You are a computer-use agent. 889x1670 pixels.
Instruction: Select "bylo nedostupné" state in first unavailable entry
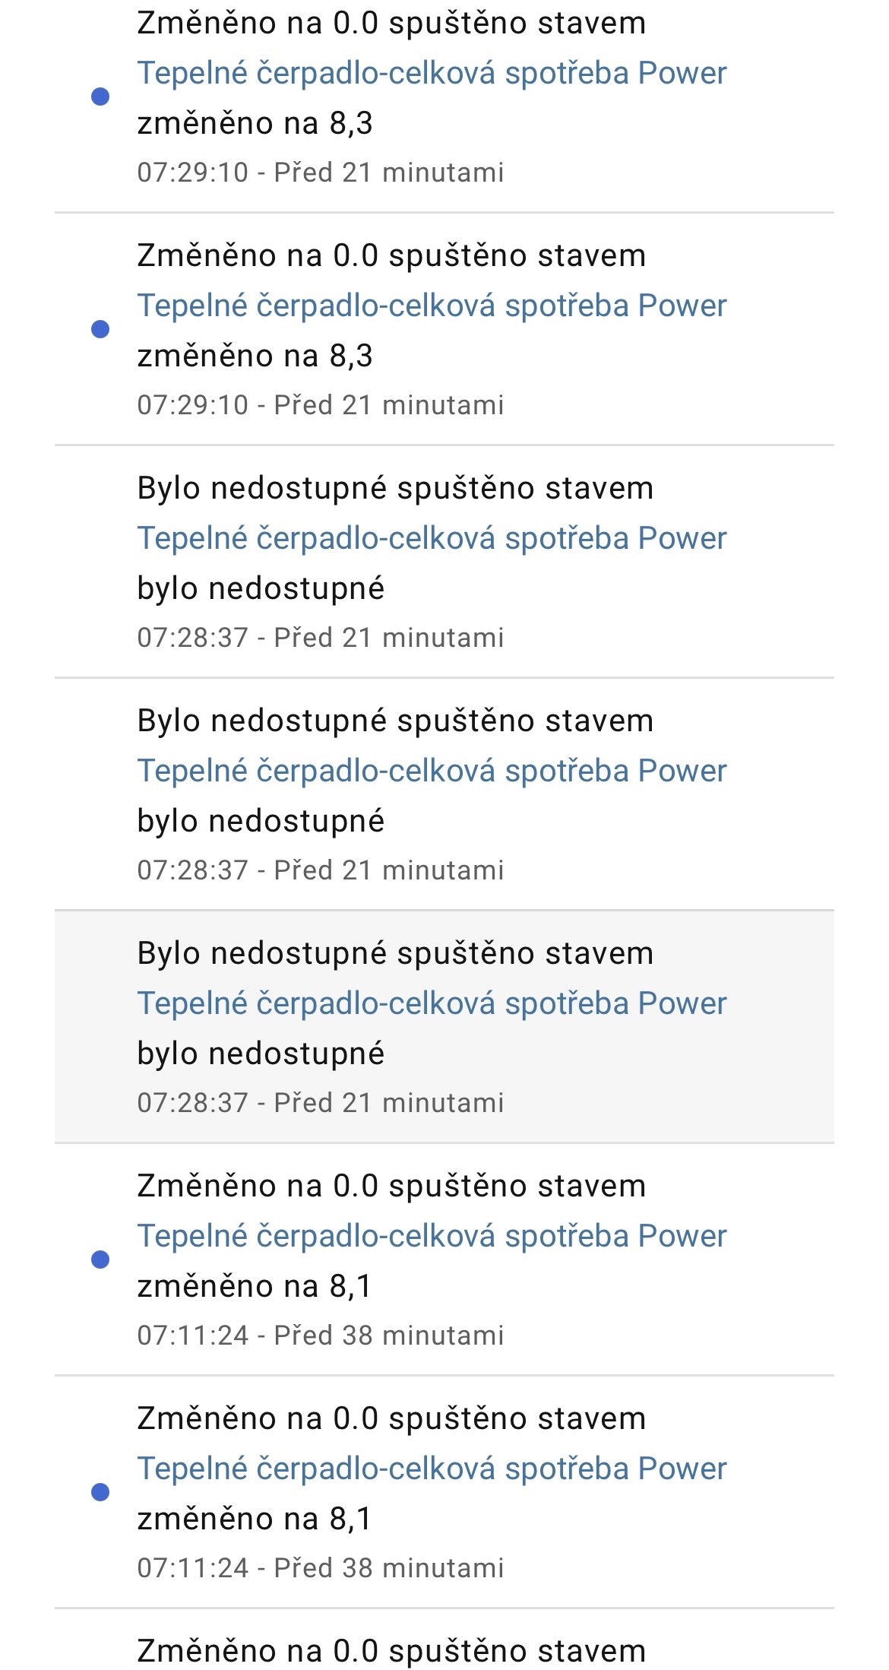261,588
